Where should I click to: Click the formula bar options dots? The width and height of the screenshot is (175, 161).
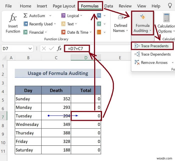click(36, 48)
